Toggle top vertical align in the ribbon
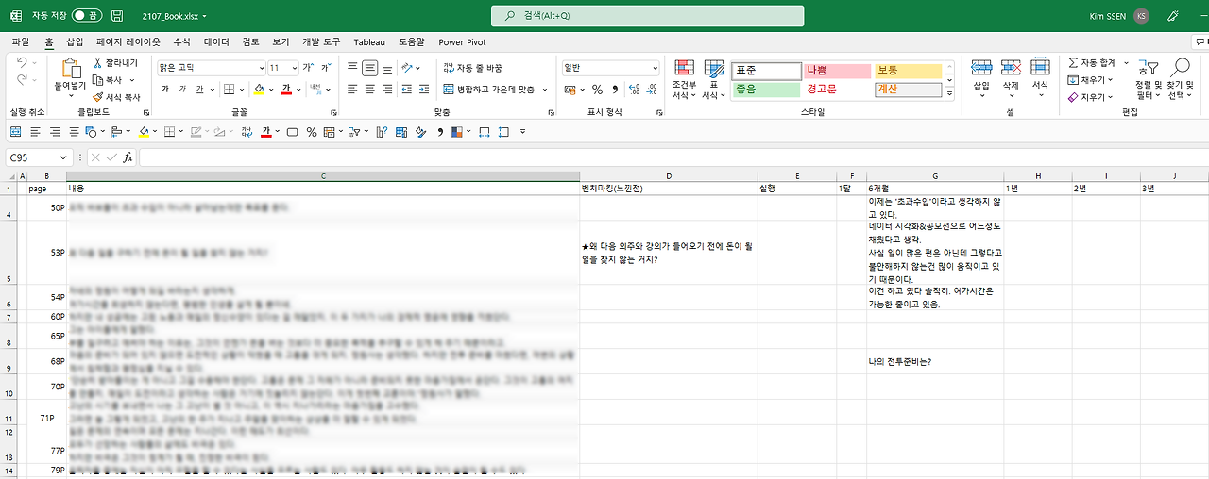The image size is (1209, 479). coord(351,68)
